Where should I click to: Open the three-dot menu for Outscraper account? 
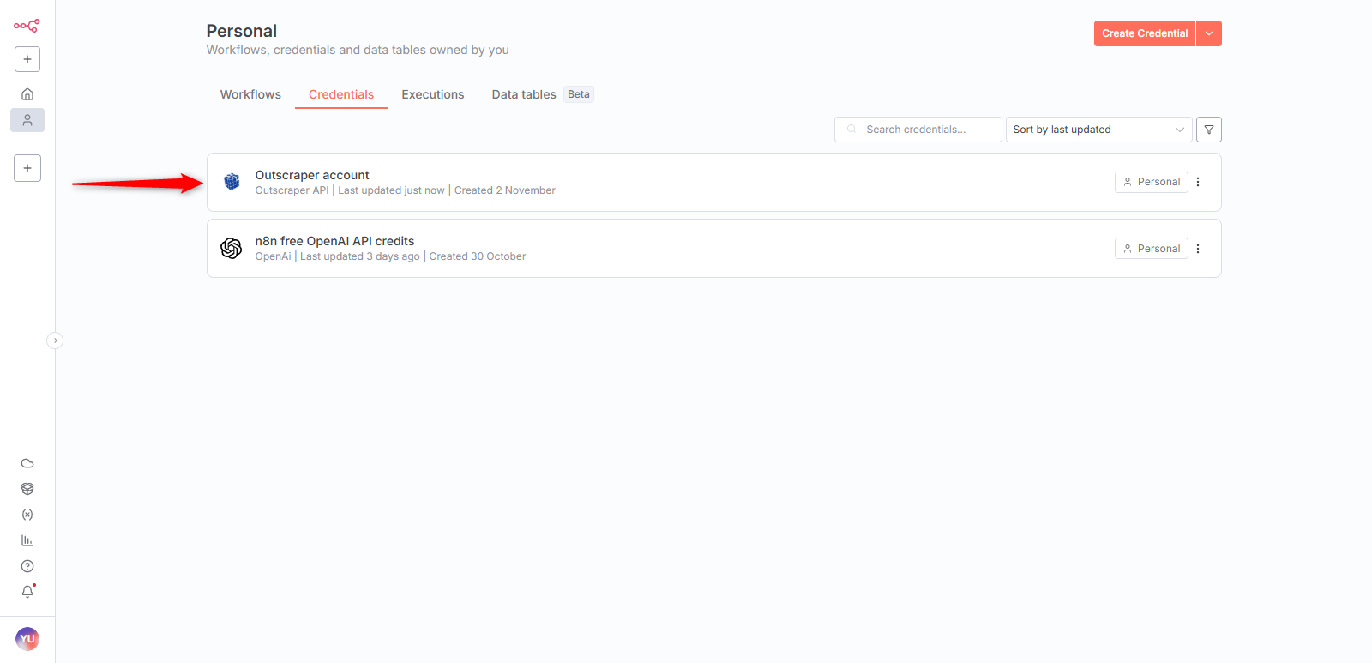click(x=1198, y=182)
